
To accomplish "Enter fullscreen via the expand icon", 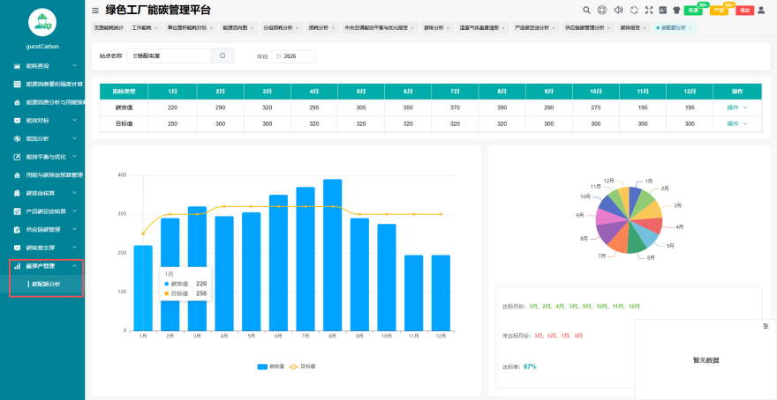I will point(649,10).
